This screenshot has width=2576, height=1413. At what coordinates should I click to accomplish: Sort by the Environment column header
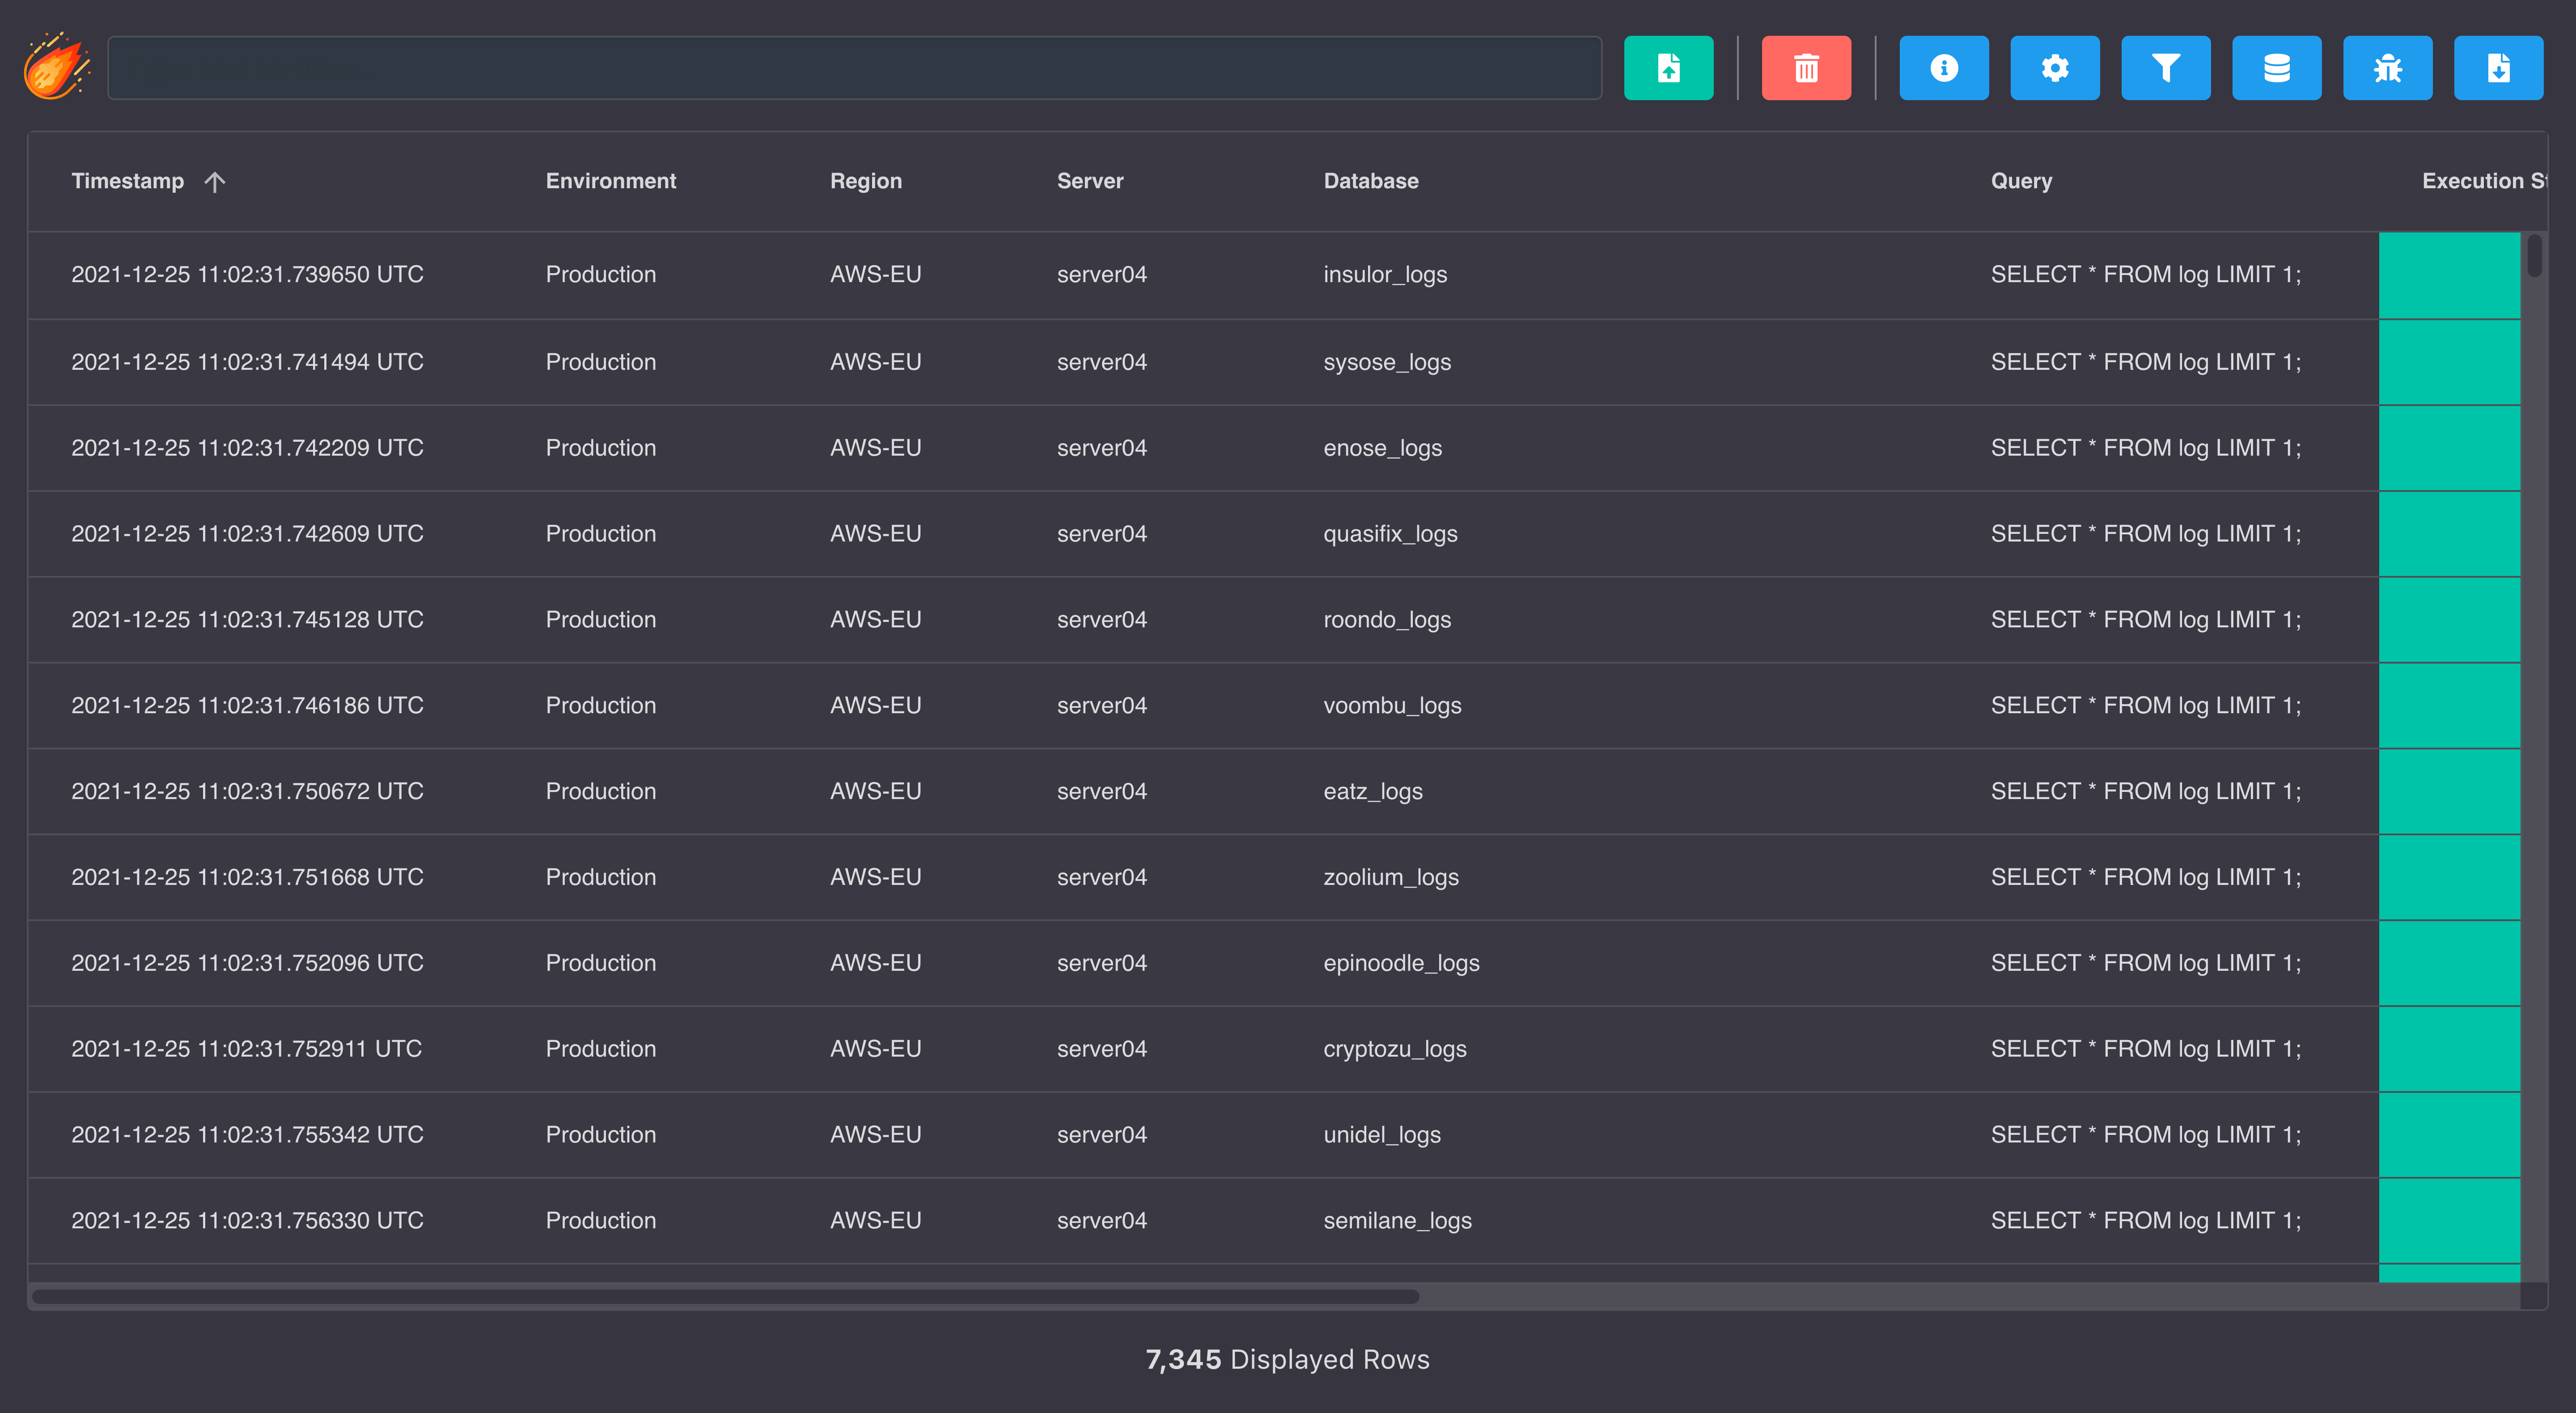(x=611, y=181)
